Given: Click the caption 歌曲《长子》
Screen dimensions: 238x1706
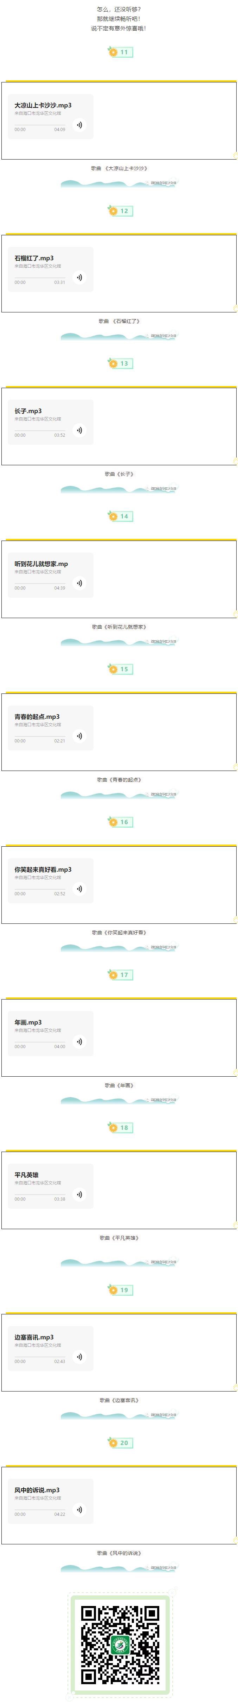Looking at the screenshot, I should (x=119, y=474).
